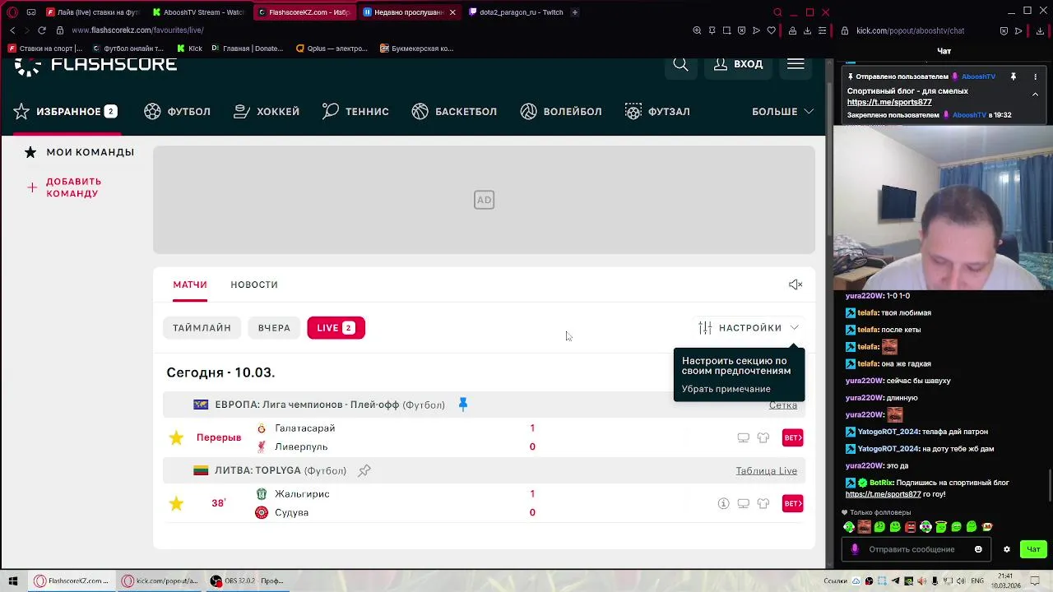Click the Flashscore address bar URL
The image size is (1053, 592).
pyautogui.click(x=137, y=30)
